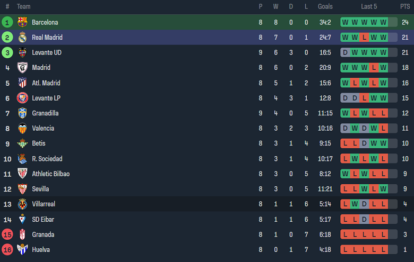Click the Last 5 column header

click(x=369, y=6)
